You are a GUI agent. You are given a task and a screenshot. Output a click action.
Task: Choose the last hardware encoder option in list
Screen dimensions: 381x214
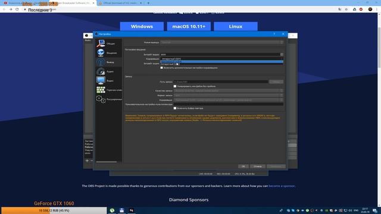[x=221, y=64]
